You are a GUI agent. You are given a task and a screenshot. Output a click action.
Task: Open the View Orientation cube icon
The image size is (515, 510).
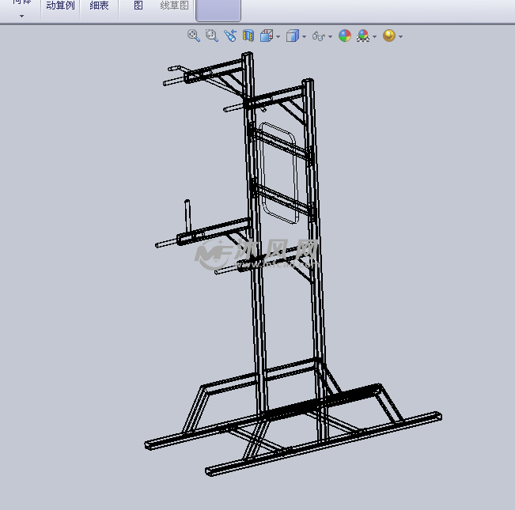point(267,36)
